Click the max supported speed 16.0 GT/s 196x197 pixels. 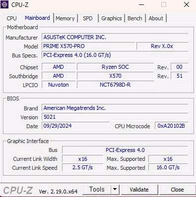(x=168, y=168)
